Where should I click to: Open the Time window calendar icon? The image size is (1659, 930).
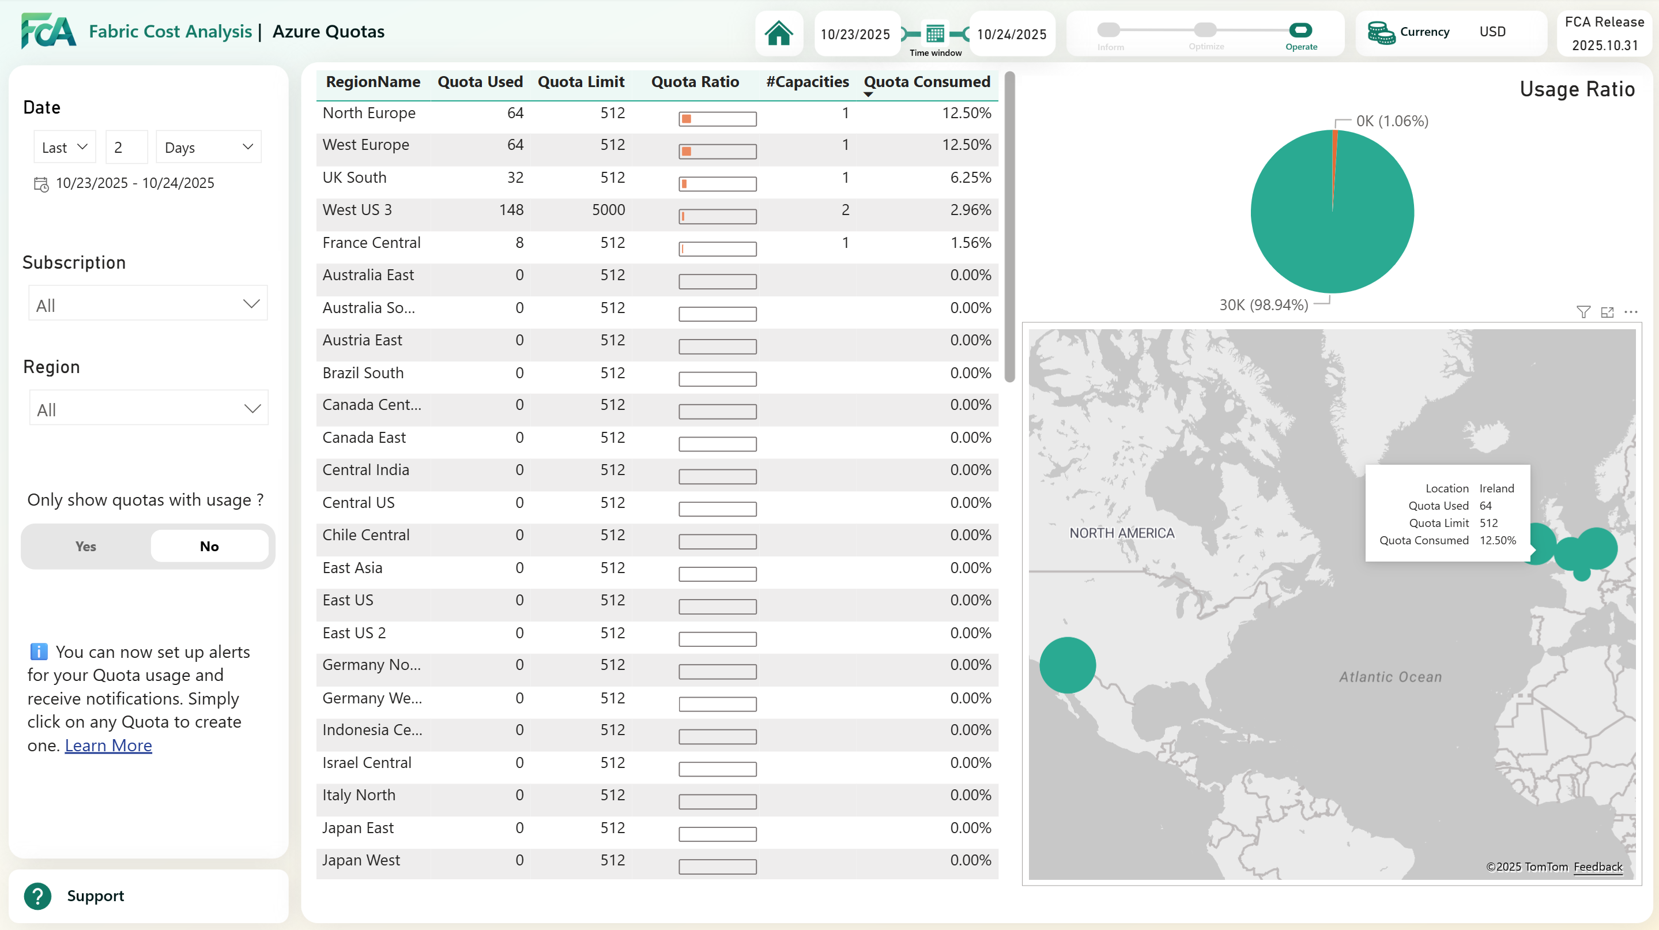click(x=934, y=32)
